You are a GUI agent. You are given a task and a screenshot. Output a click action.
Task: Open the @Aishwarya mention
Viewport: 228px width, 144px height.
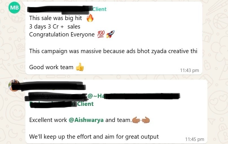click(x=86, y=120)
